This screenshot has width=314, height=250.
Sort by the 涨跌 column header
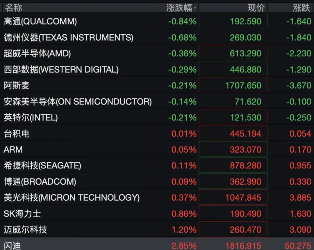(301, 8)
